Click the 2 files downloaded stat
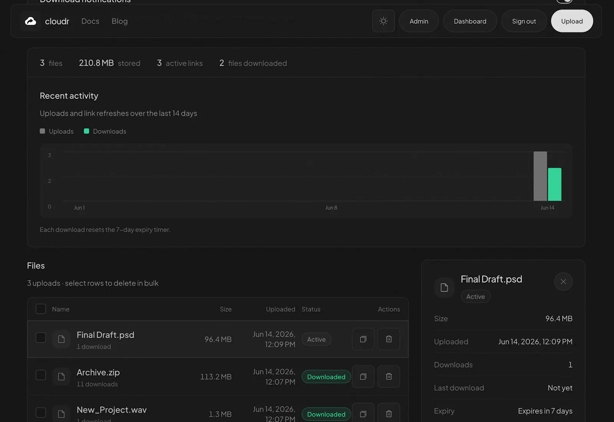The width and height of the screenshot is (614, 422). click(x=253, y=63)
